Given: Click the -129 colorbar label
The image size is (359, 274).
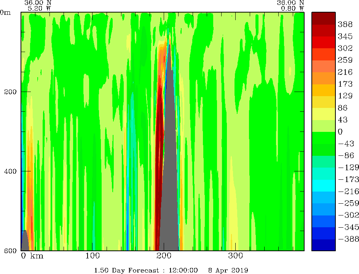Looking at the screenshot, I should point(348,167).
